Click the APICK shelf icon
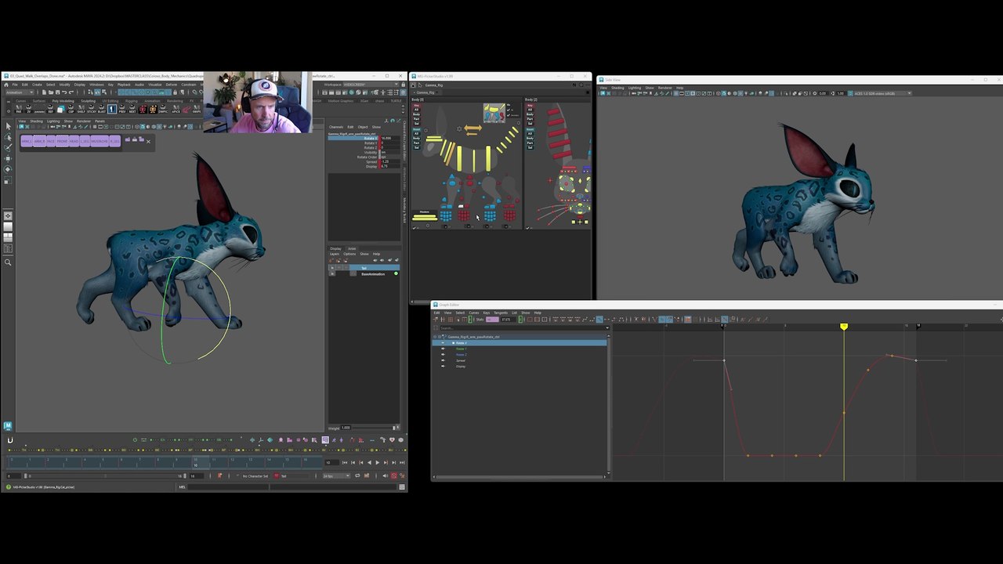1003x564 pixels. coord(176,109)
